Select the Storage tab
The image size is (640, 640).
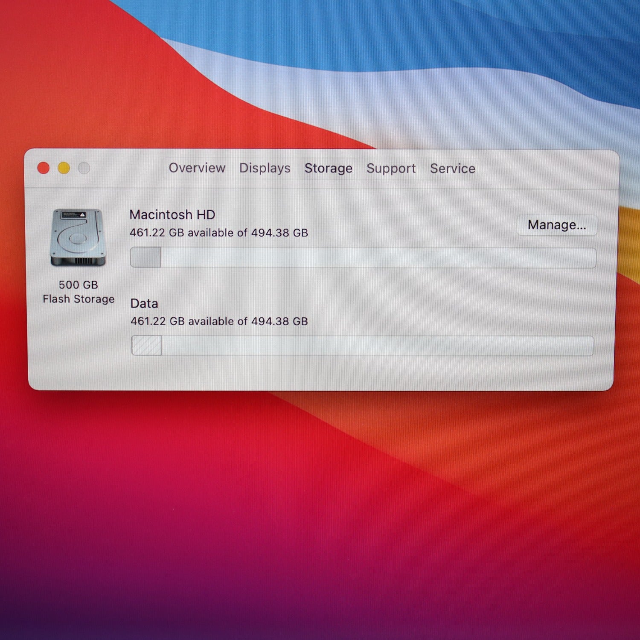[328, 169]
